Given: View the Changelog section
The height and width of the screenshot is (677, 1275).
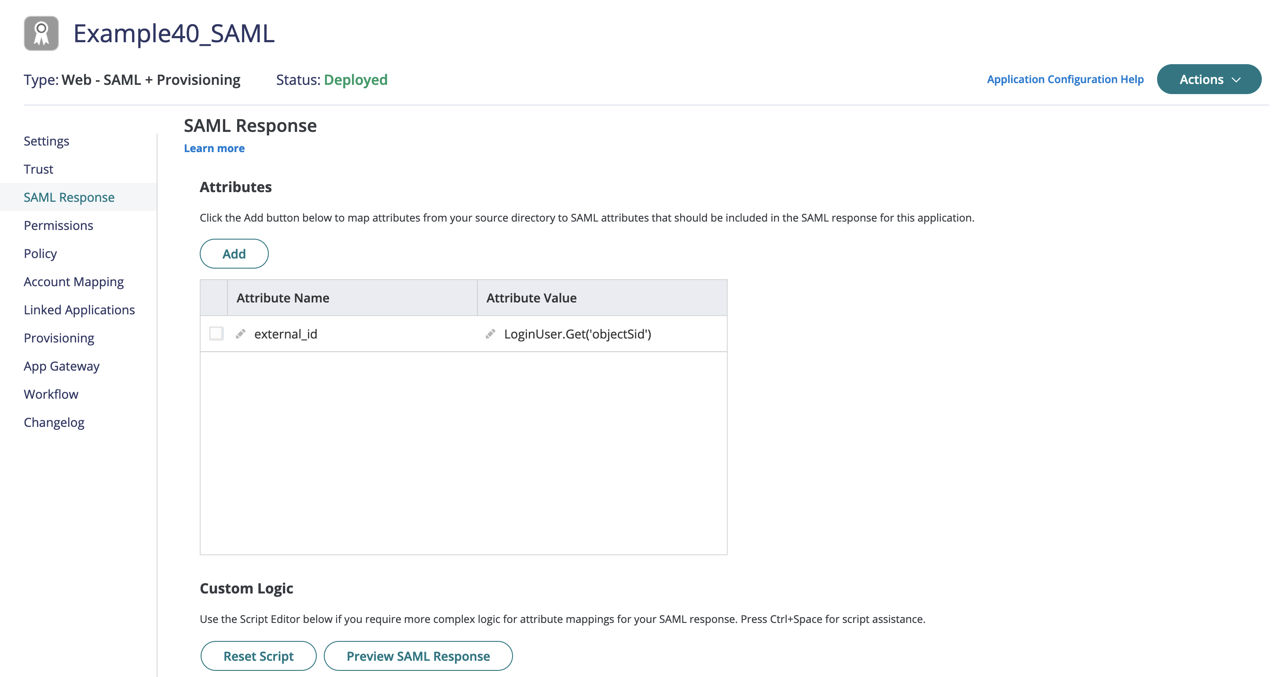Looking at the screenshot, I should [54, 423].
